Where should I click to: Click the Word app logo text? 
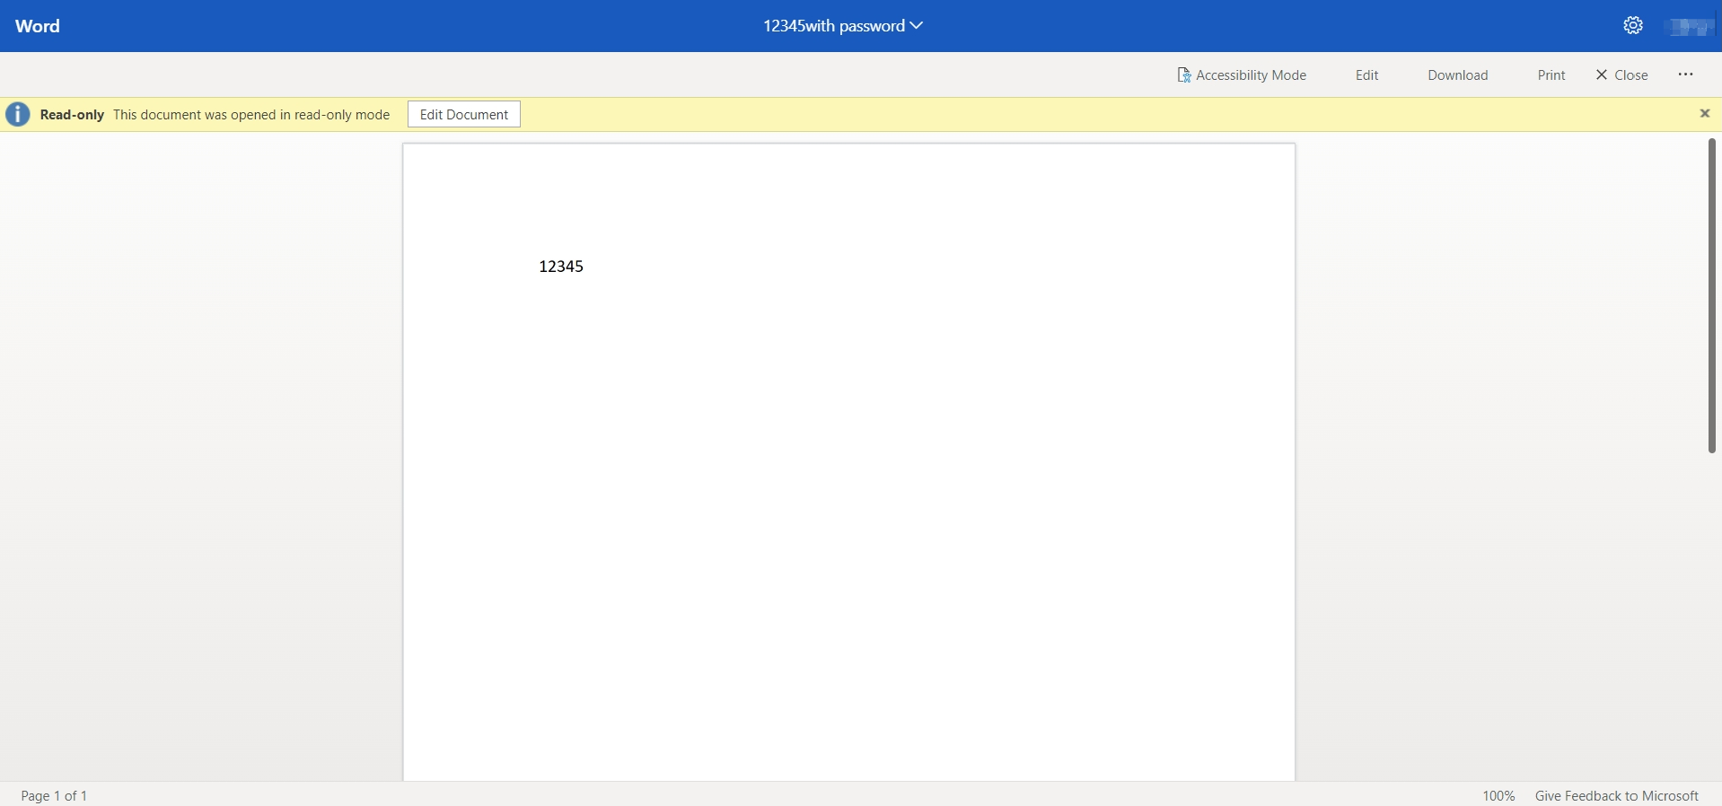click(38, 26)
